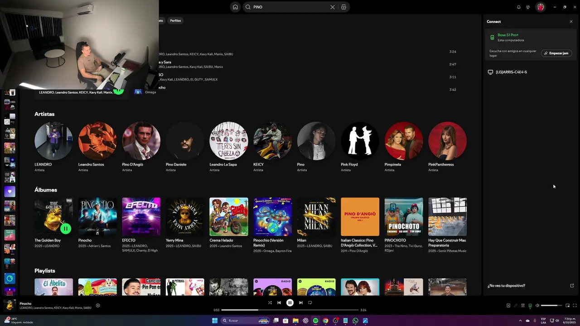580x326 pixels.
Task: Open the Windows Start menu
Action: (x=215, y=321)
